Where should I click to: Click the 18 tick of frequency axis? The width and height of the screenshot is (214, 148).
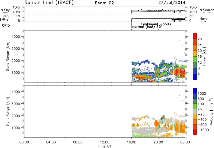[x=18, y=16]
